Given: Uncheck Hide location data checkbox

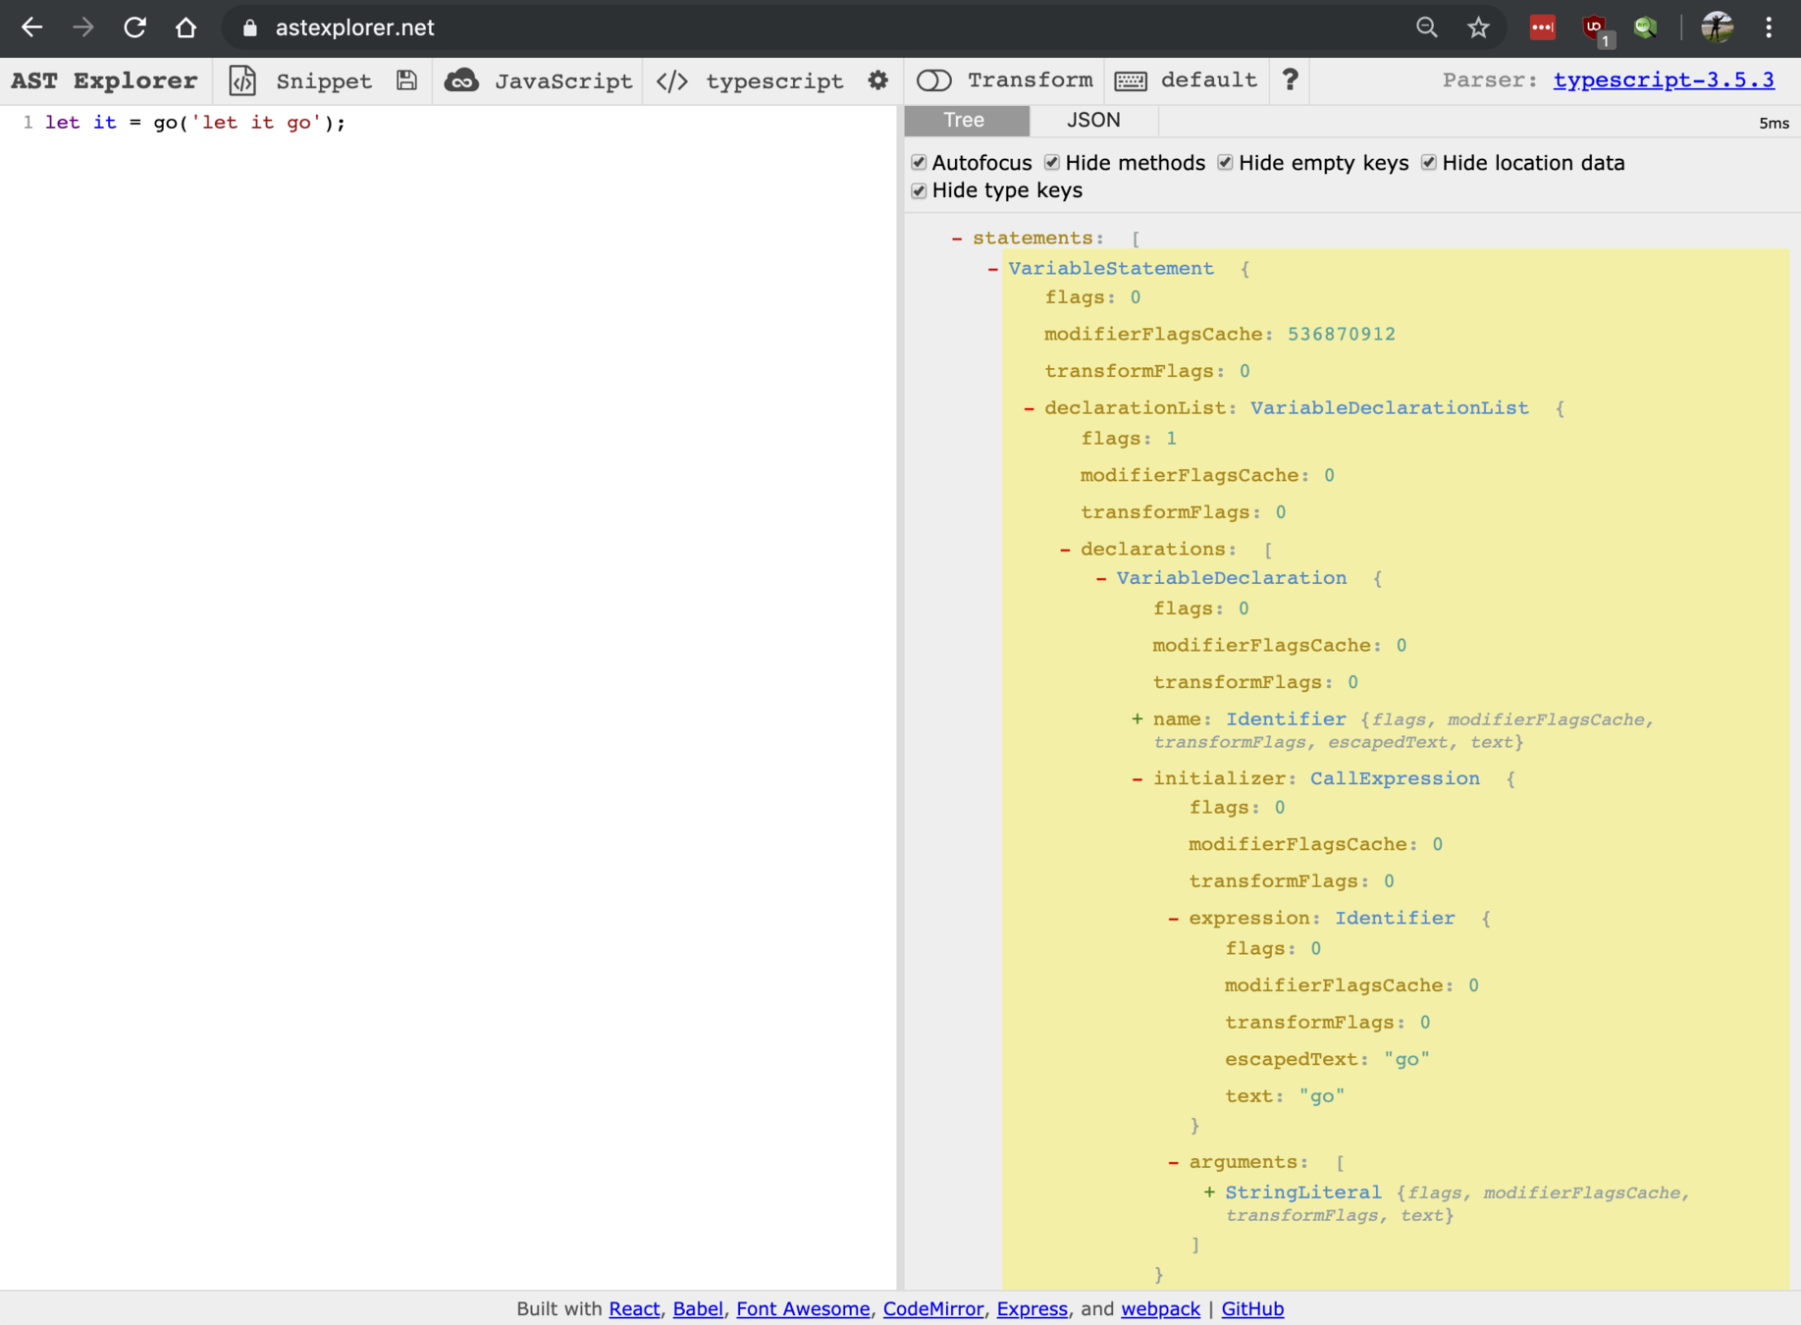Looking at the screenshot, I should (x=1429, y=162).
